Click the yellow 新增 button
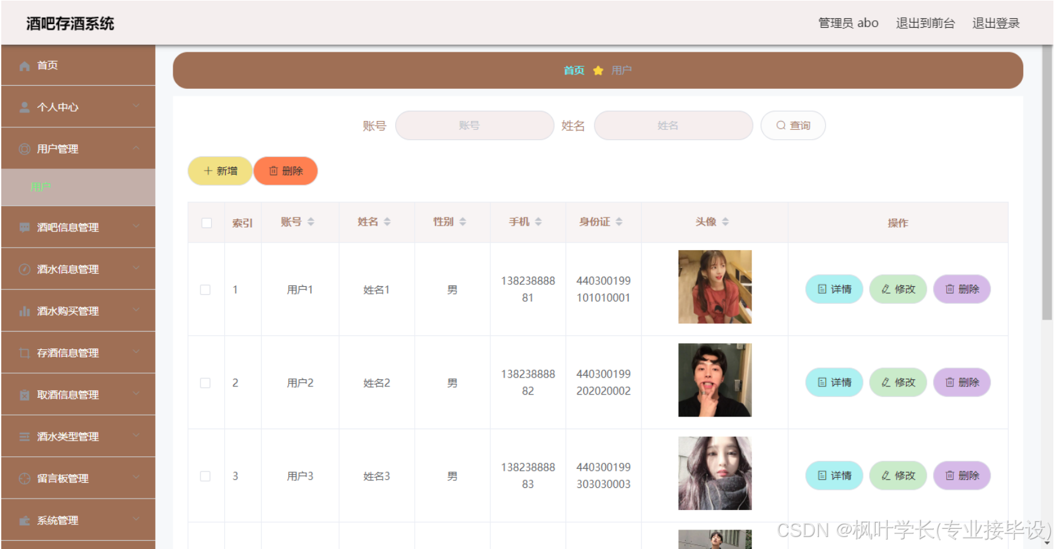This screenshot has width=1054, height=549. tap(220, 171)
